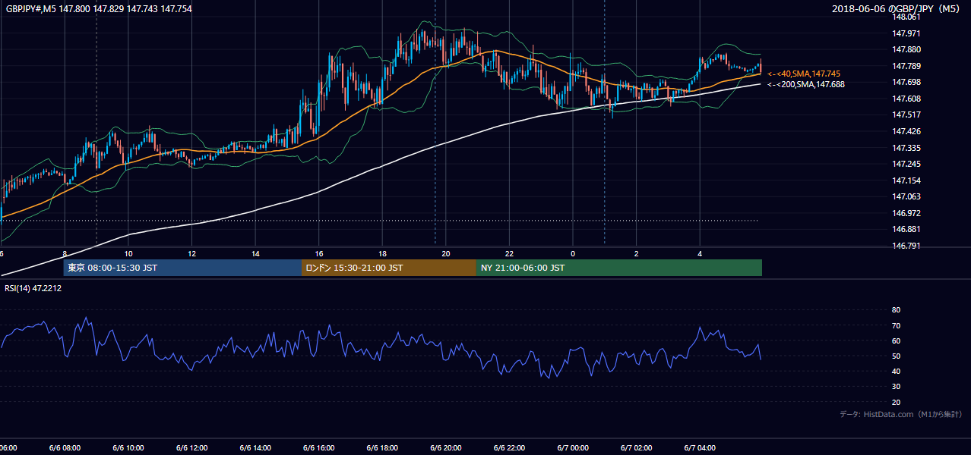This screenshot has width=971, height=455.
Task: Click the 6/6 20:00 date axis label
Action: [x=446, y=448]
